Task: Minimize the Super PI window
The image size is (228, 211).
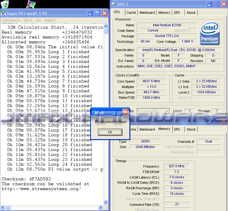Action: point(90,13)
